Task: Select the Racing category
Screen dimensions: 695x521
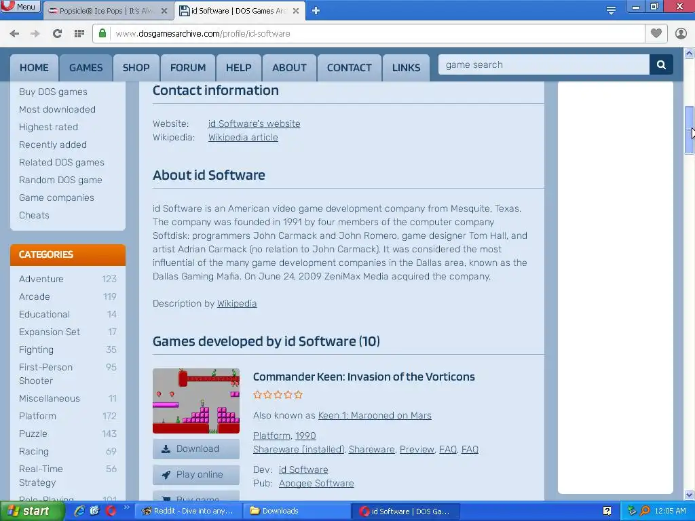Action: (x=34, y=452)
